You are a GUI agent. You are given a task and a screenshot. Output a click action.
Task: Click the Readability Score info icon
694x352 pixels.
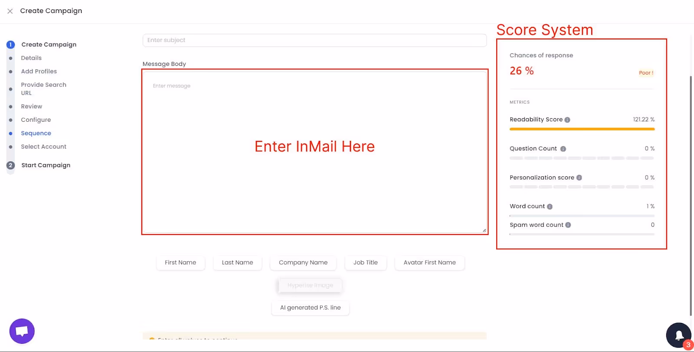point(567,120)
